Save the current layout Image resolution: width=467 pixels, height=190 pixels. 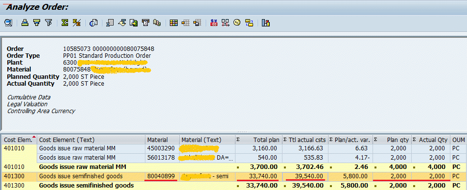click(197, 23)
